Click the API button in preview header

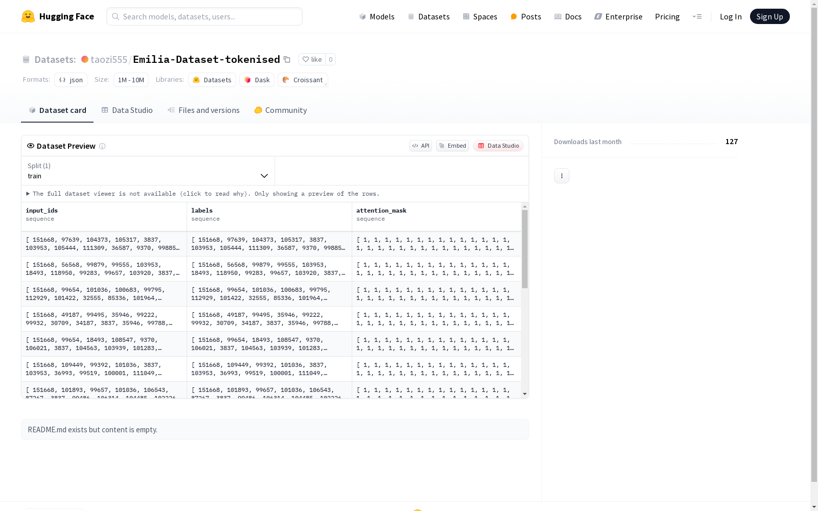click(421, 146)
